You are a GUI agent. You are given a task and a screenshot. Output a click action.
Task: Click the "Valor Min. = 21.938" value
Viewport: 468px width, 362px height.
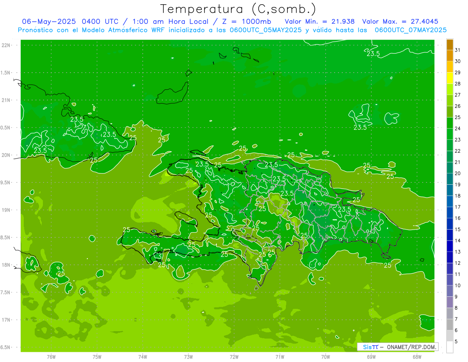pos(320,21)
